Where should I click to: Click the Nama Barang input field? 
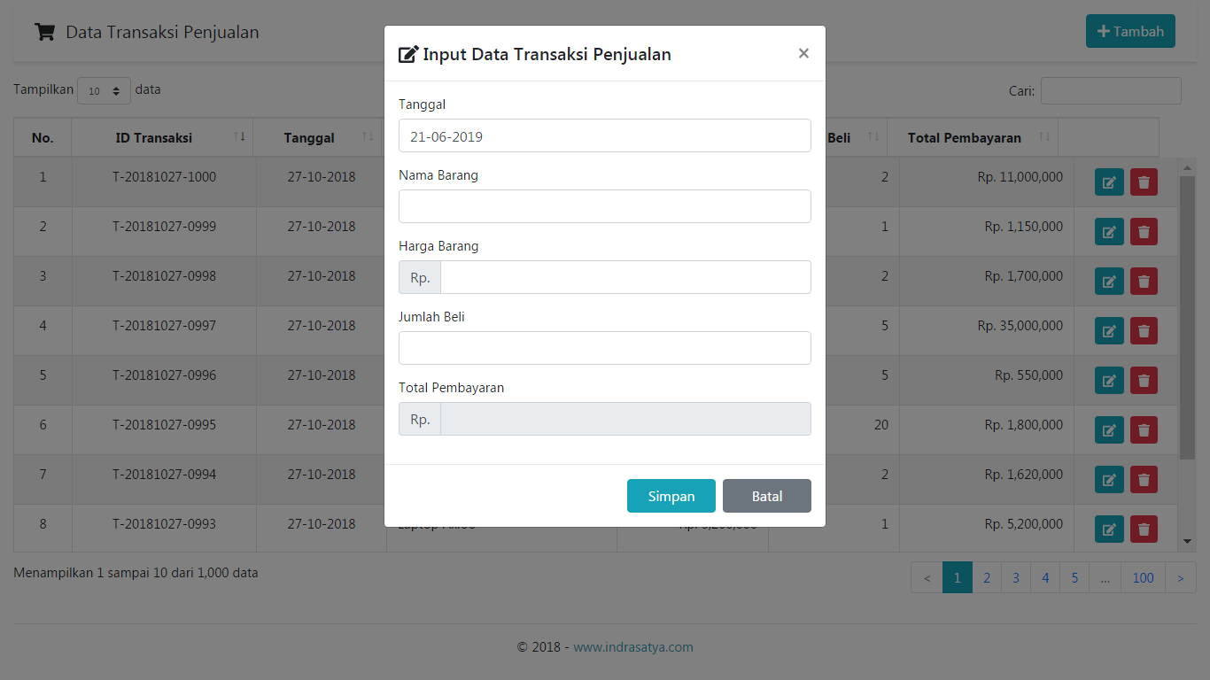604,206
